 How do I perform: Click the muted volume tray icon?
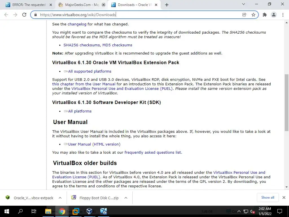coord(252,211)
